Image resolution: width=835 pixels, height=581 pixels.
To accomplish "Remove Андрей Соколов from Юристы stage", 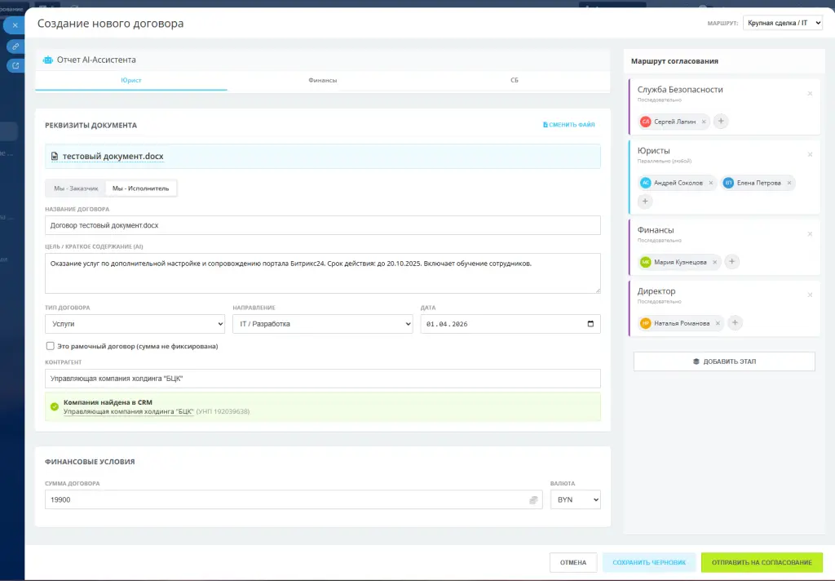I will (711, 183).
